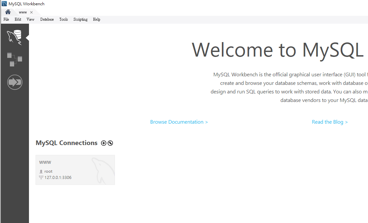Open the Help menu
The width and height of the screenshot is (368, 223).
pyautogui.click(x=96, y=19)
